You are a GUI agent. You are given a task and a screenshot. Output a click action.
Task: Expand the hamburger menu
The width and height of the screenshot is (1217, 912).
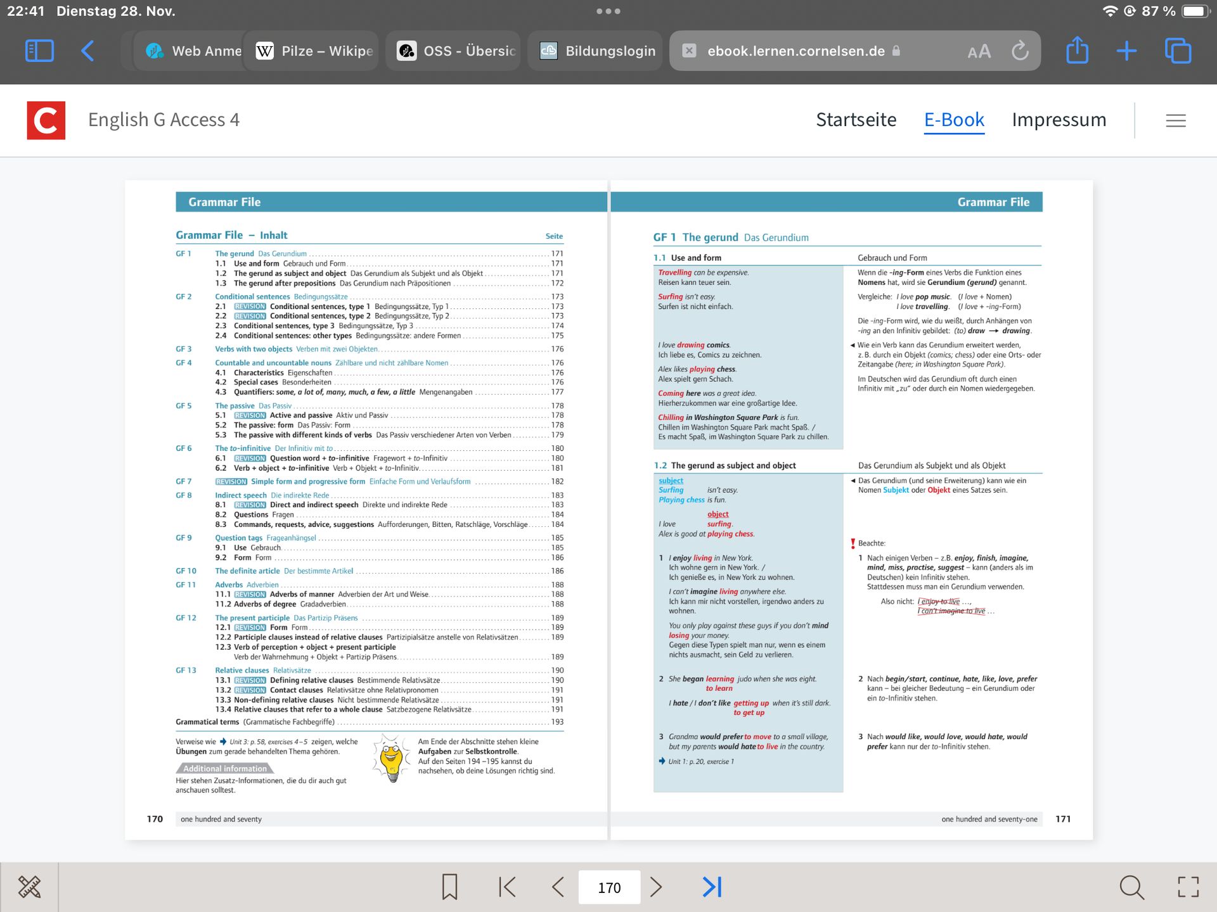(x=1175, y=120)
